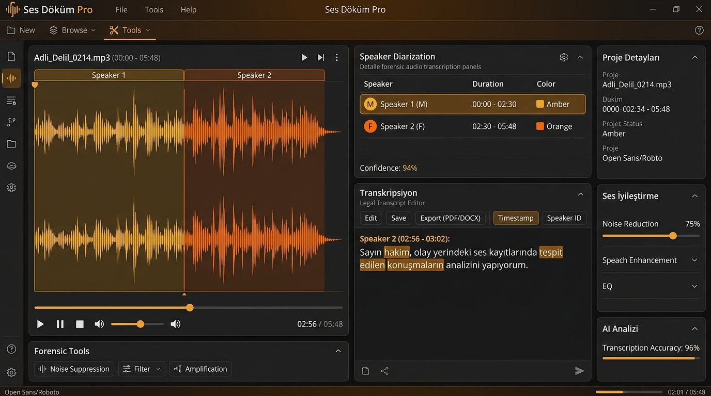Collapse the Proje Detayları panel
Screen dimensions: 711x396
point(695,58)
